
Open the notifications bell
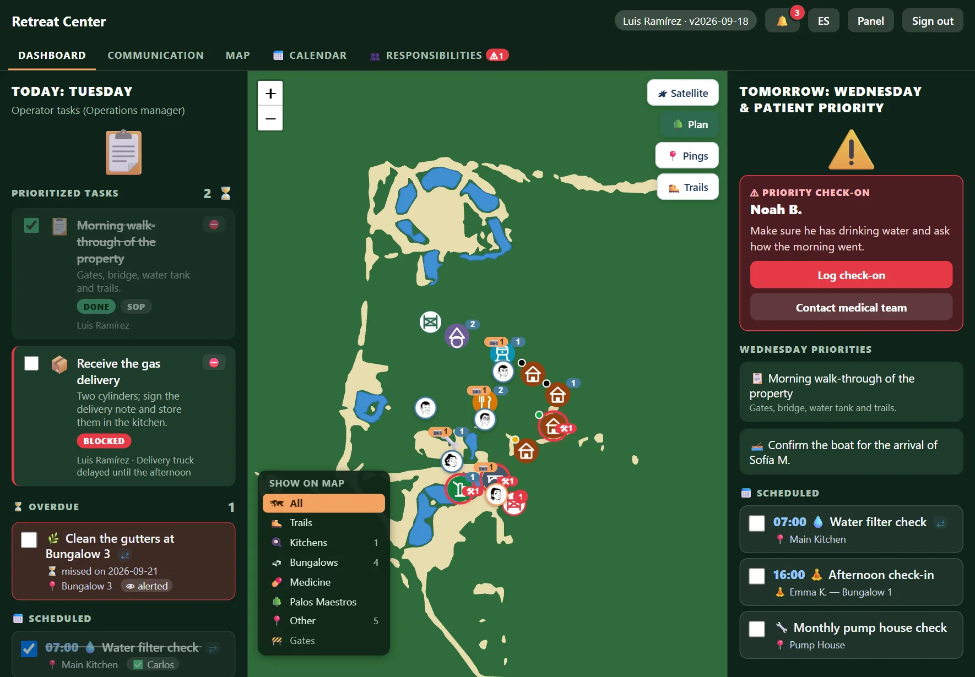782,21
